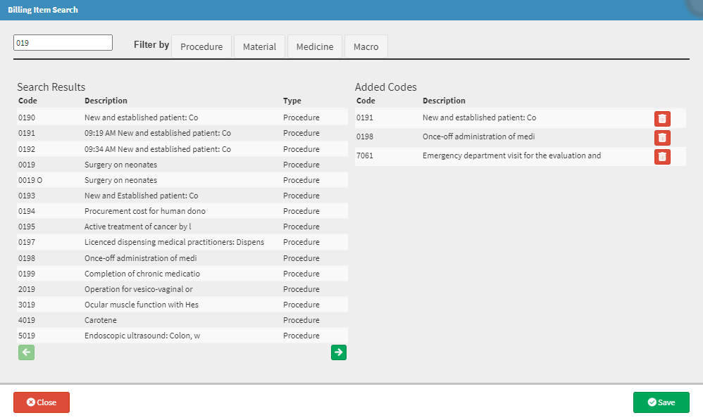Click trash icon for code 7061
Image resolution: width=703 pixels, height=420 pixels.
pos(662,156)
